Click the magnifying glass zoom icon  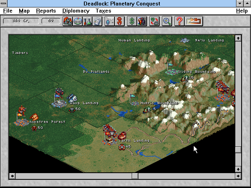(167, 21)
